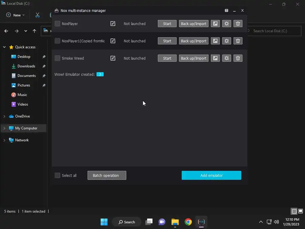Image resolution: width=305 pixels, height=229 pixels.
Task: Open volume control in system tray
Action: 276,222
